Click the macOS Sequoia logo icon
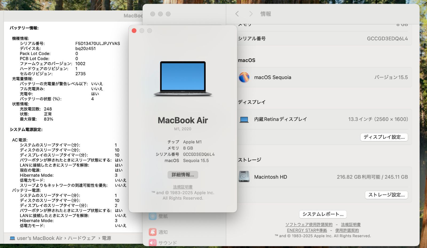This screenshot has height=248, width=427. pyautogui.click(x=244, y=77)
